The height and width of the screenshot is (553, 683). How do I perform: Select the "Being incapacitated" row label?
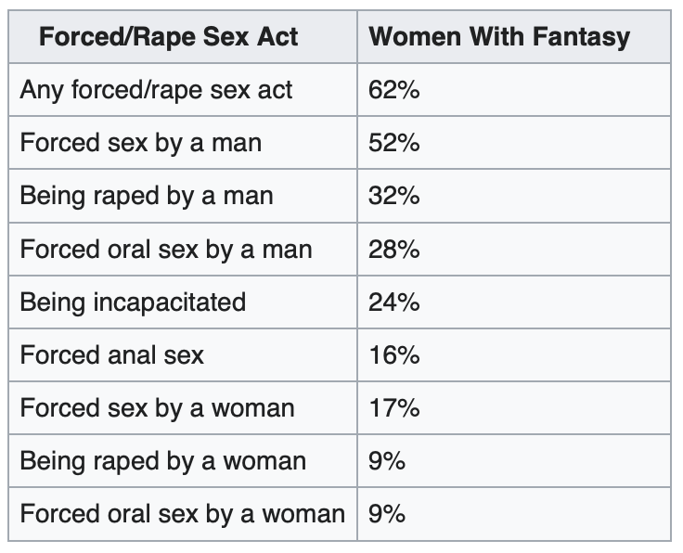click(x=133, y=302)
